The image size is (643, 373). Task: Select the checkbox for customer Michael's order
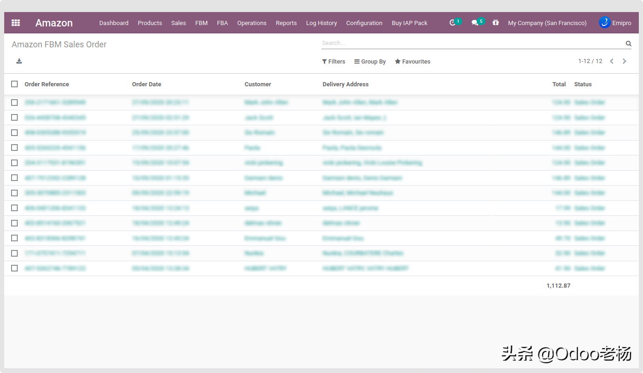[14, 193]
